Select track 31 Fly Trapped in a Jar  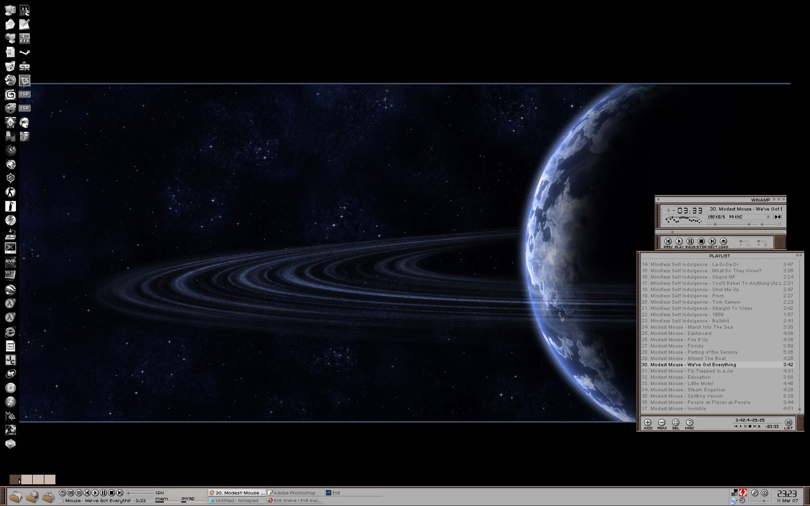point(717,371)
